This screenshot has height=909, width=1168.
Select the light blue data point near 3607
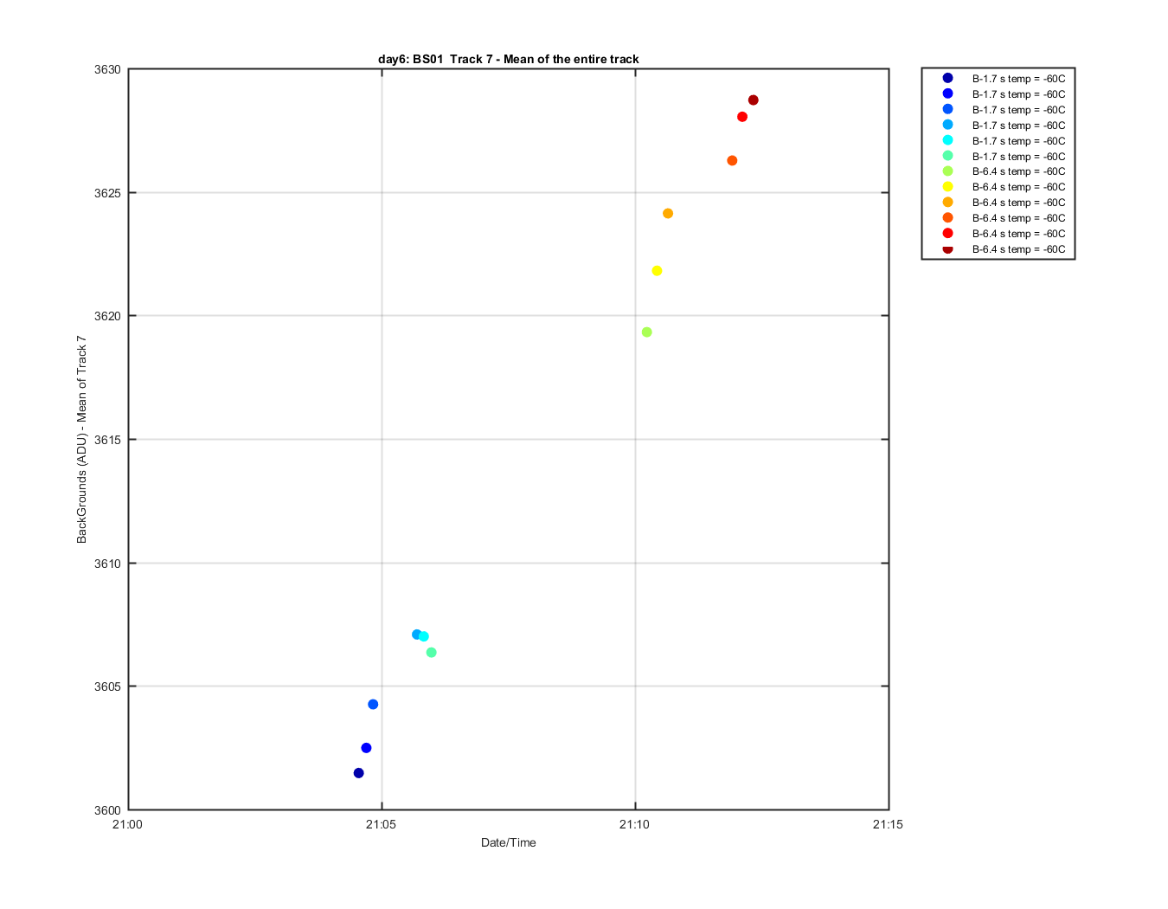(416, 635)
